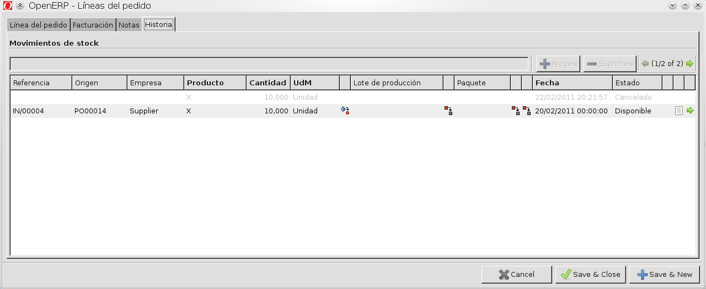Click the empty field above the stock moves table
Viewport: 706px width, 289px height.
pyautogui.click(x=269, y=64)
